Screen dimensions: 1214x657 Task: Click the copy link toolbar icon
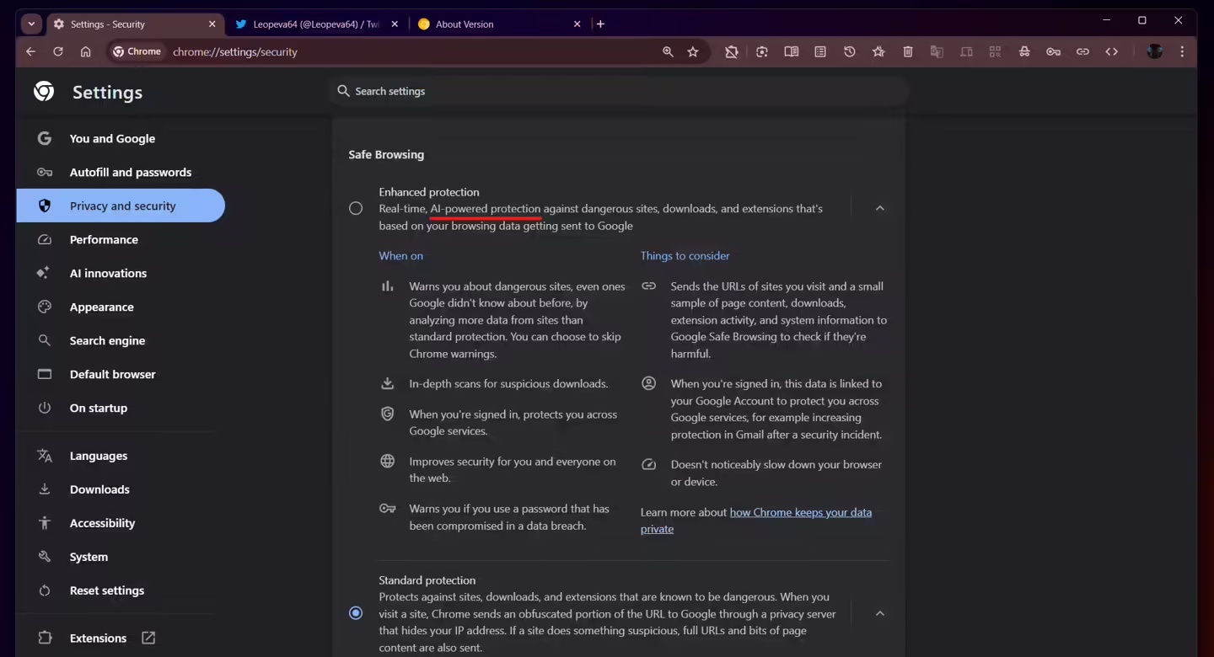click(1082, 52)
